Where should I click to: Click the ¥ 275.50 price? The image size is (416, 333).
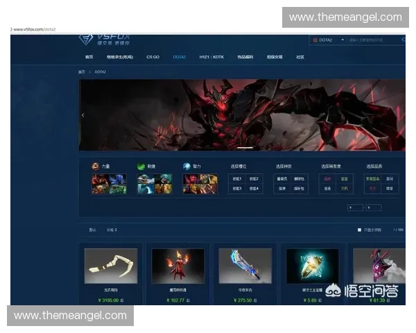(243, 300)
